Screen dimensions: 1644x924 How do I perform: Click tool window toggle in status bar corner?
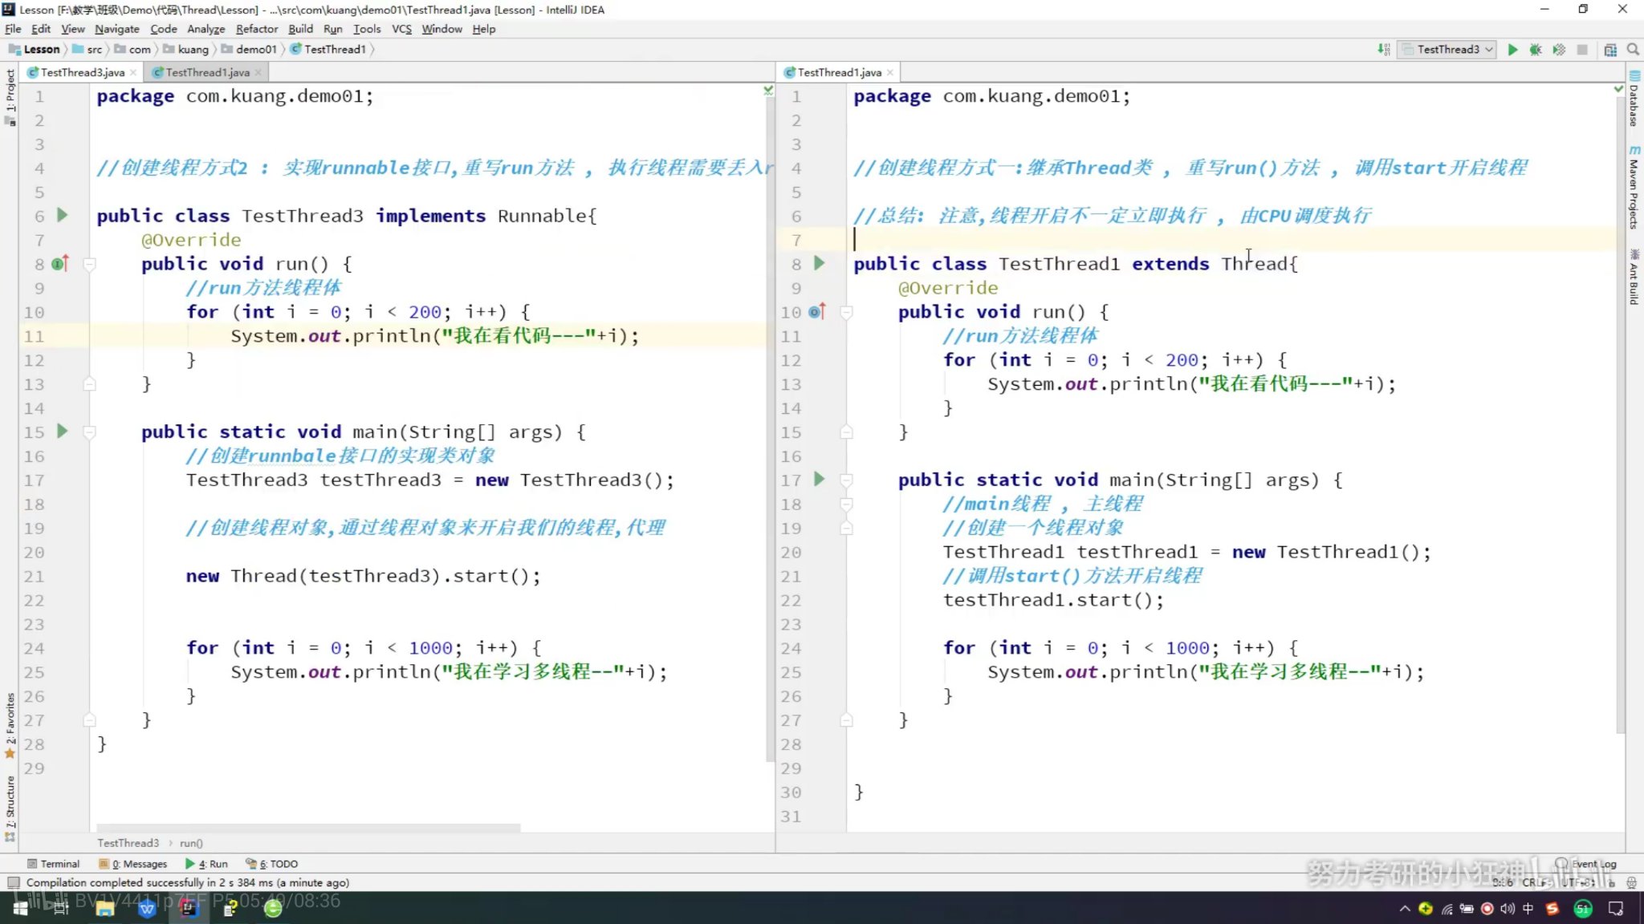13,882
